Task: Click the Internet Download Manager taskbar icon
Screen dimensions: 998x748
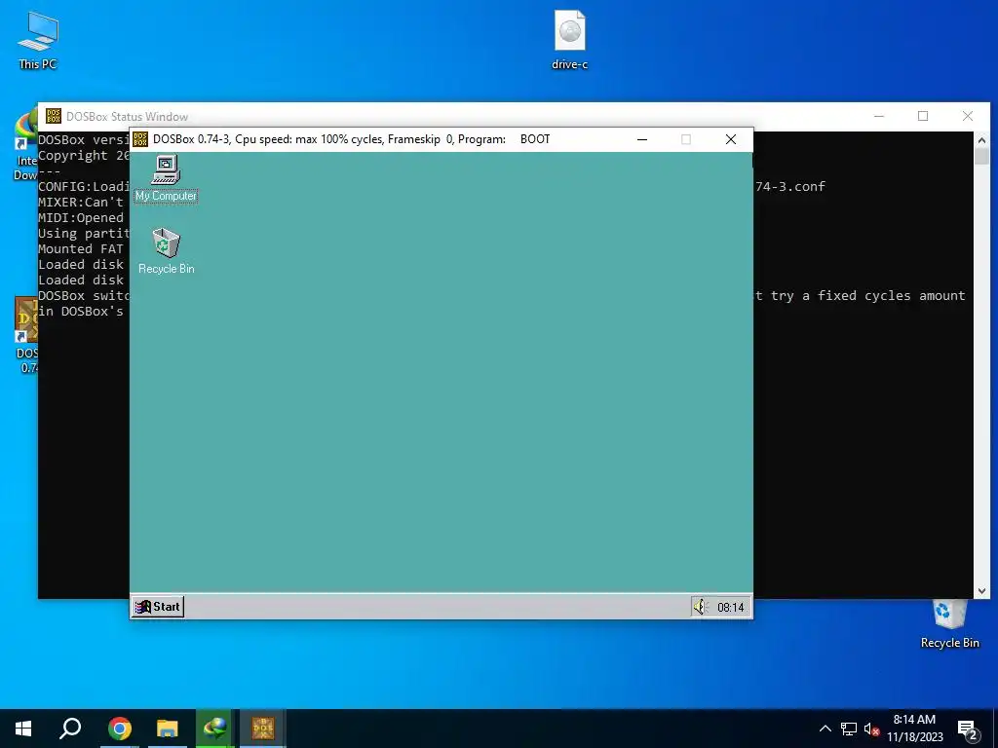Action: [215, 729]
